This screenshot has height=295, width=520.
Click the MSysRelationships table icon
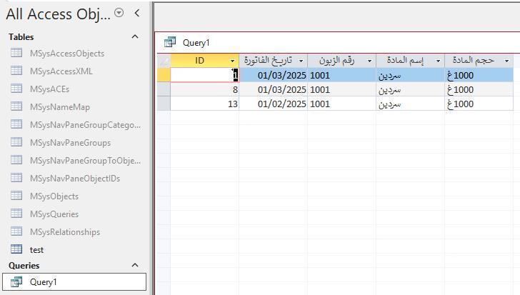pyautogui.click(x=16, y=231)
